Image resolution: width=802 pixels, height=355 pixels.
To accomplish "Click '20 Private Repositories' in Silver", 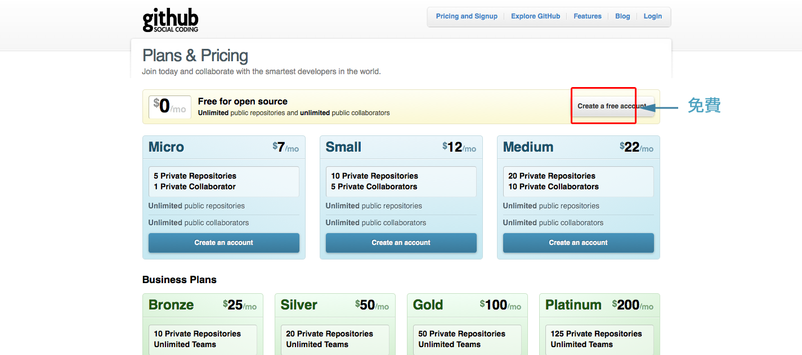I will [x=329, y=334].
